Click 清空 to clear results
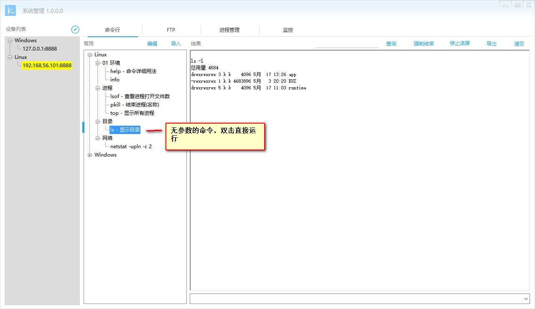Viewport: 535px width, 309px height. (519, 43)
